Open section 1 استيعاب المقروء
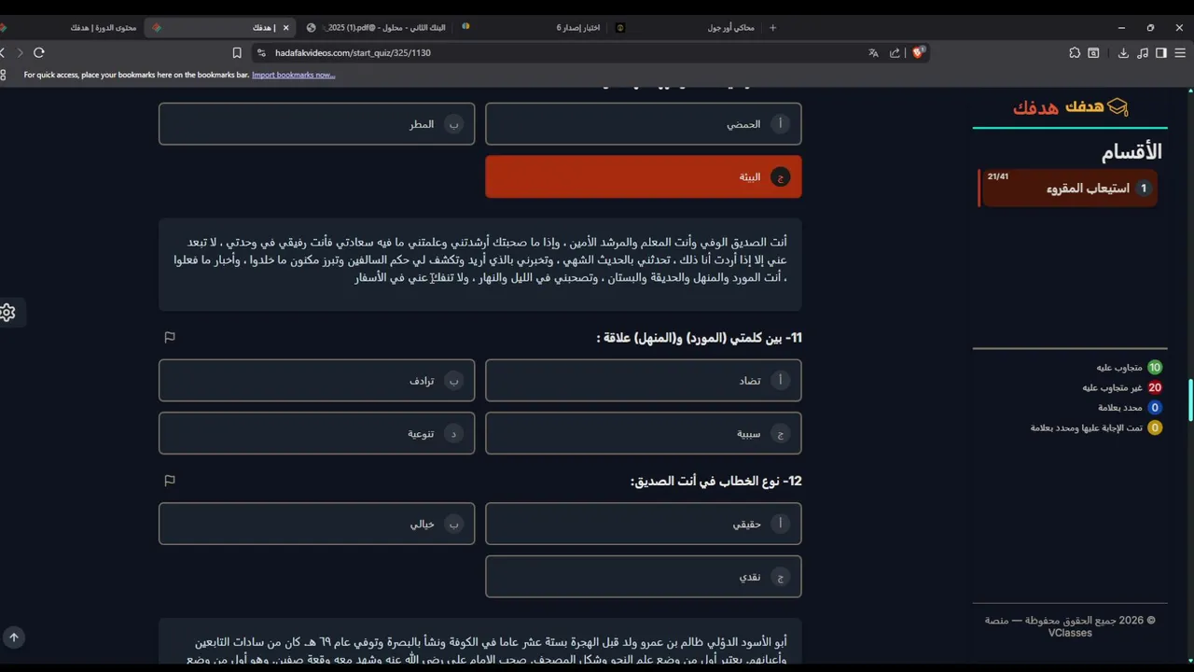This screenshot has width=1194, height=672. click(x=1069, y=189)
